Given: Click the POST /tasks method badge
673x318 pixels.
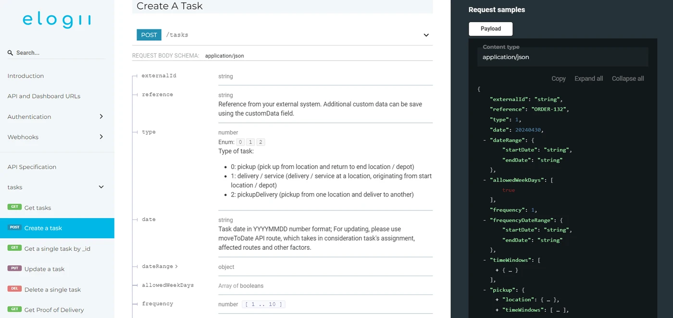Looking at the screenshot, I should click(149, 35).
